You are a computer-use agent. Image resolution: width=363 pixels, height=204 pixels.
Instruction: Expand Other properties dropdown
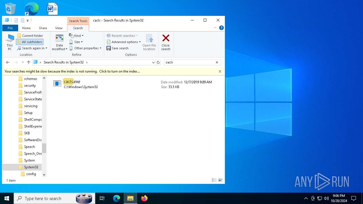[85, 48]
